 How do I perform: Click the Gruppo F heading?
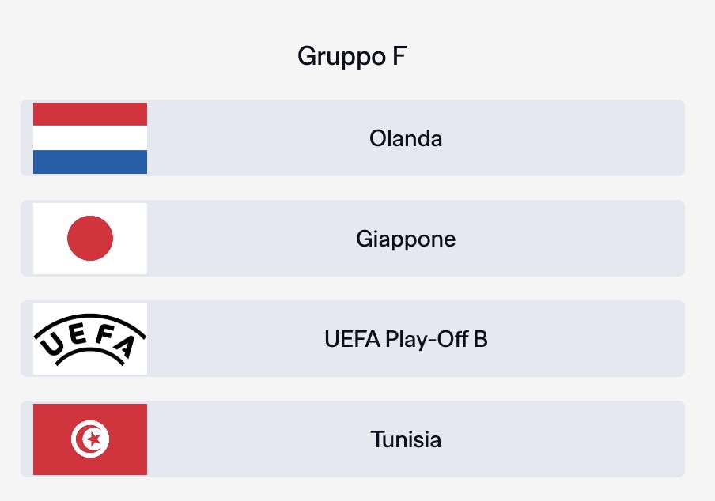pos(352,56)
